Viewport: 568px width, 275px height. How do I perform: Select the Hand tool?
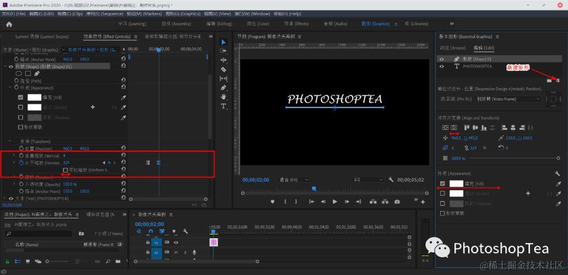[224, 97]
